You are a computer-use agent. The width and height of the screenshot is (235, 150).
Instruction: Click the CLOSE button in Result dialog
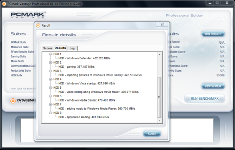(x=152, y=134)
